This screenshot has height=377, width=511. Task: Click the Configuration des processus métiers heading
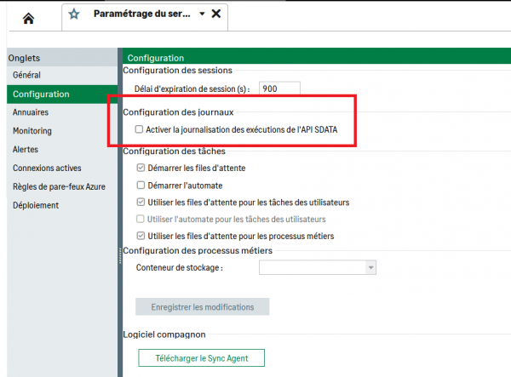click(x=198, y=251)
